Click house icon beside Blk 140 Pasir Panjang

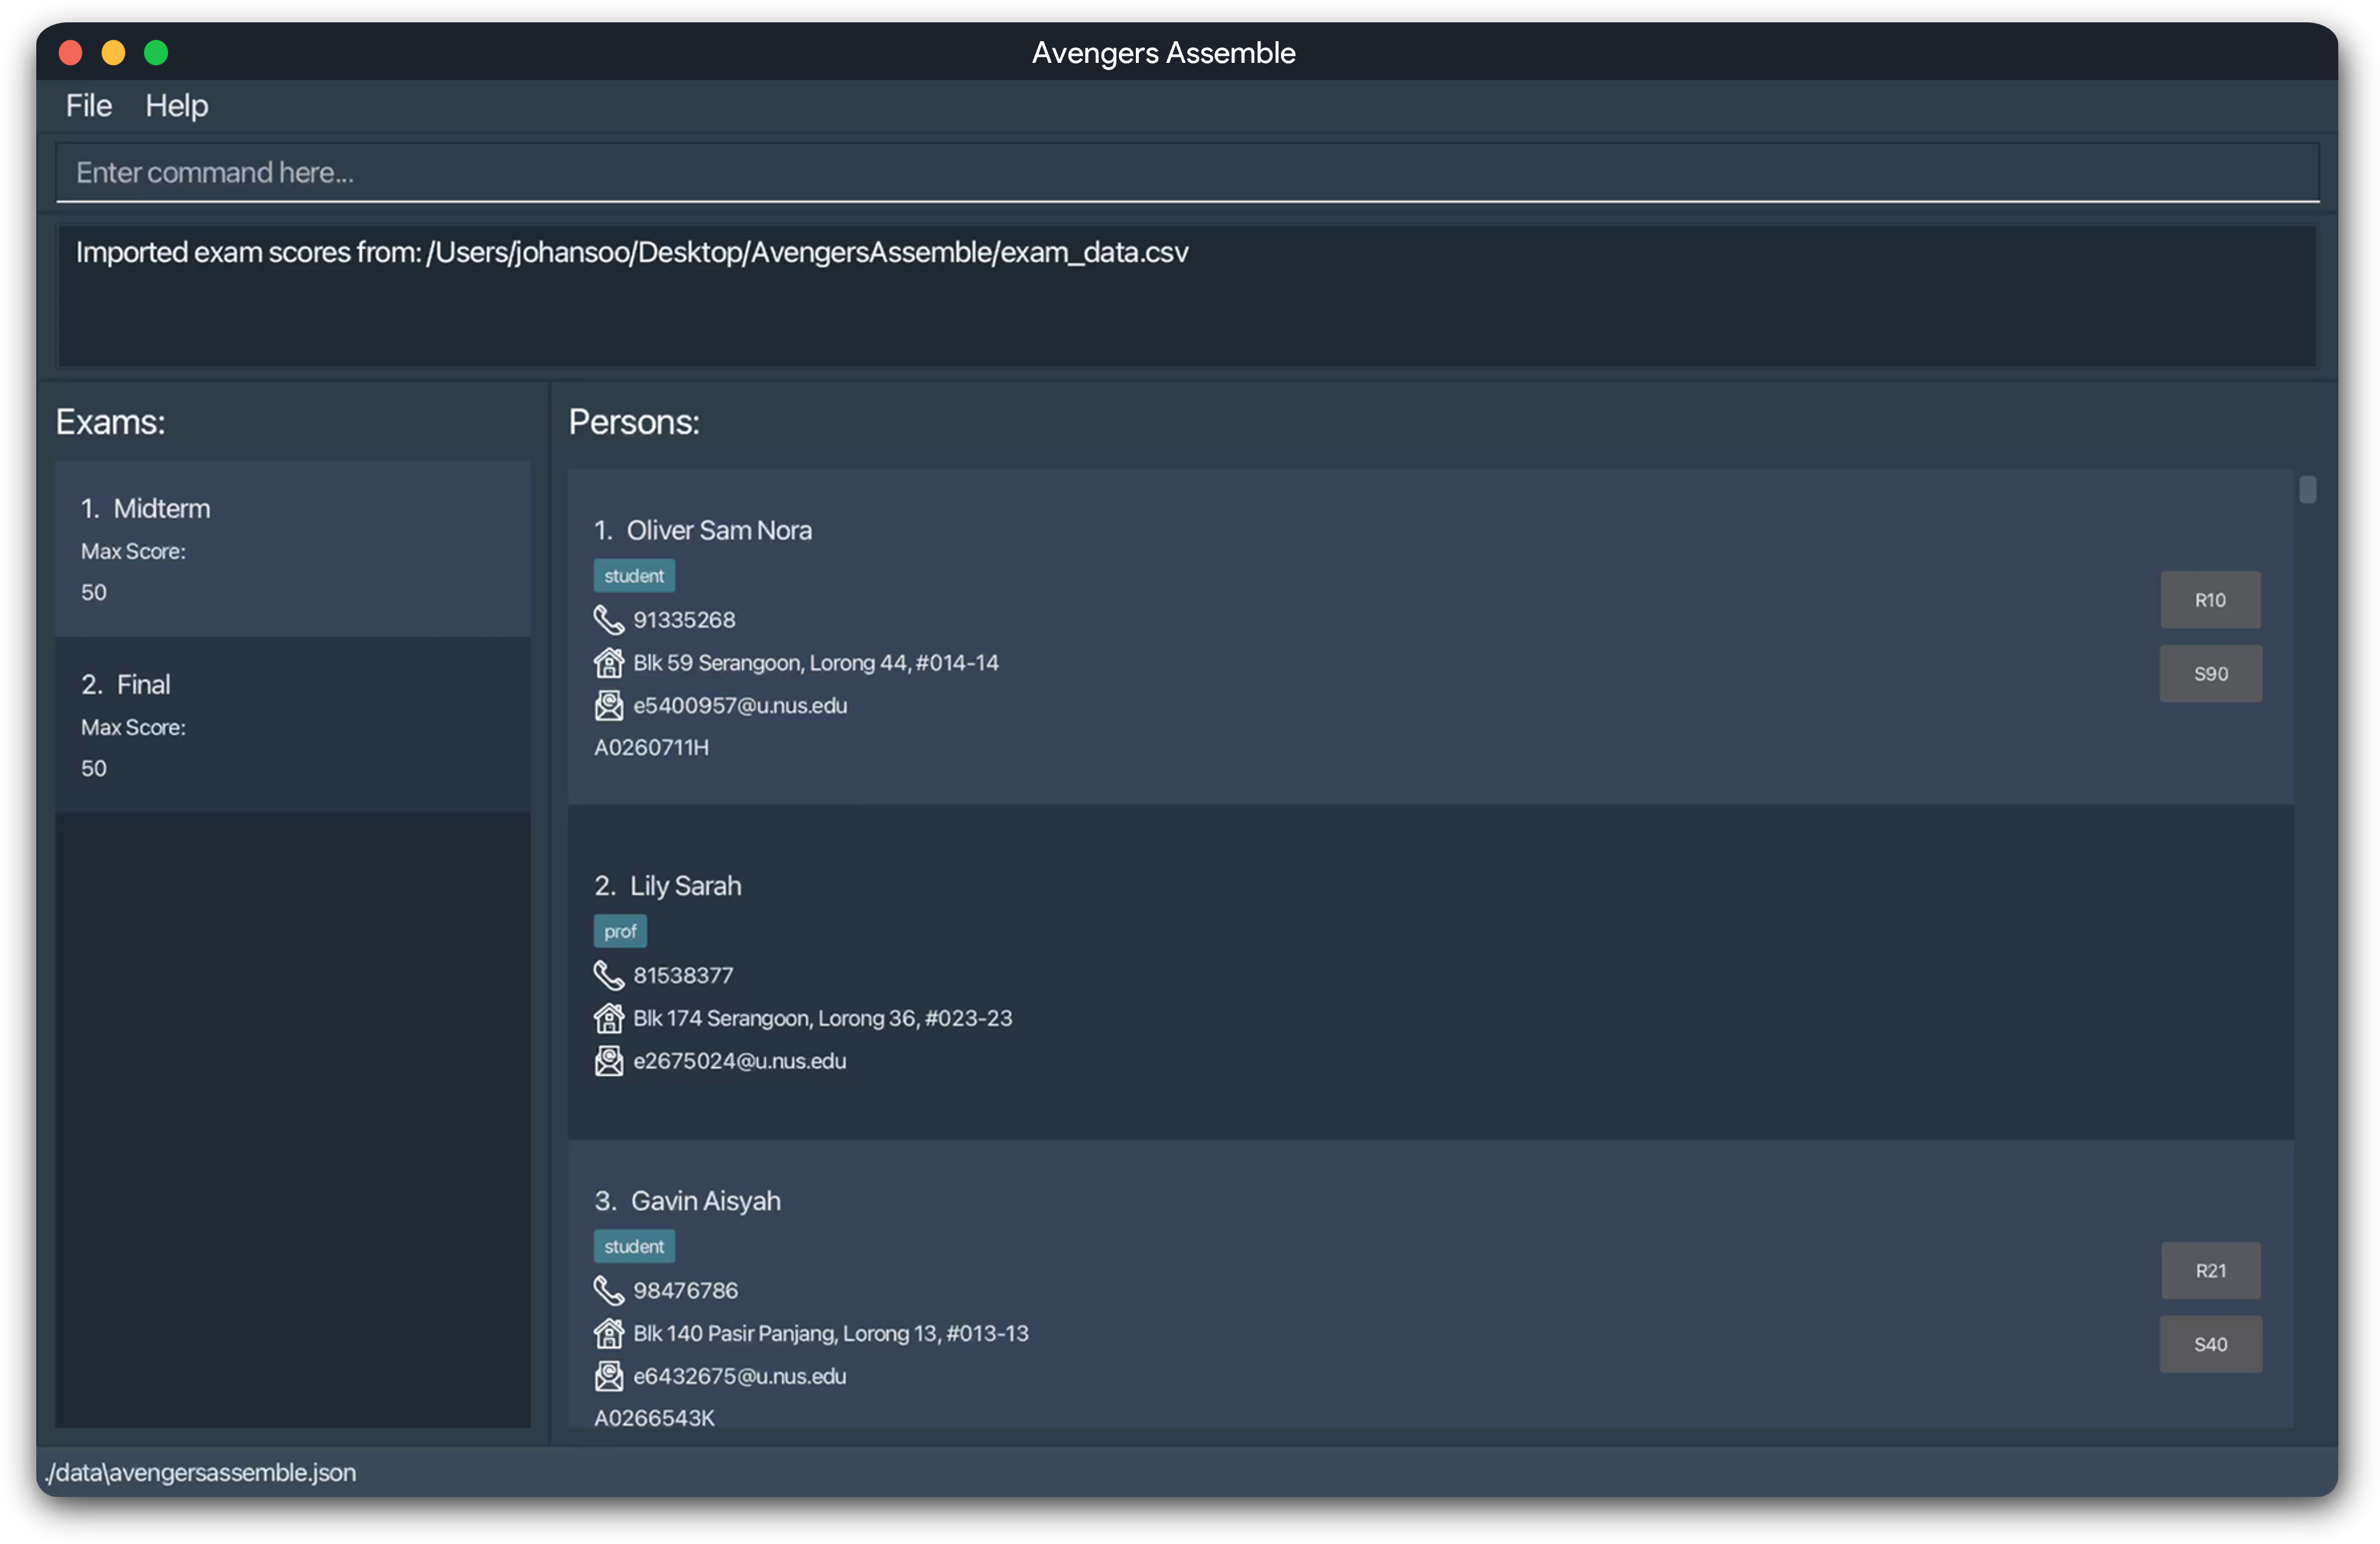click(x=608, y=1333)
